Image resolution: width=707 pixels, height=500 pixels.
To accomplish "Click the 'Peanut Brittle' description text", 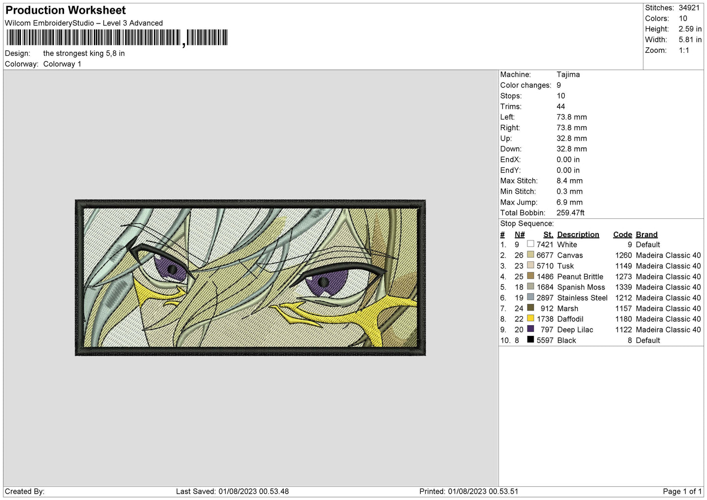I will [x=580, y=277].
